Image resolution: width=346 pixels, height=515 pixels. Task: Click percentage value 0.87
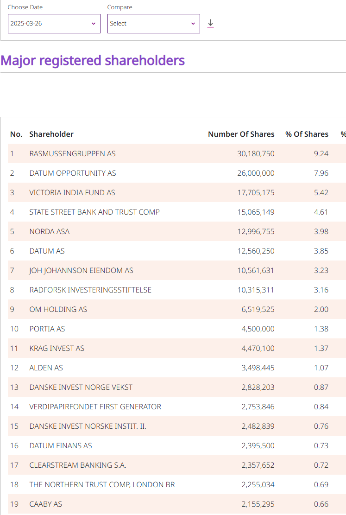tap(321, 387)
